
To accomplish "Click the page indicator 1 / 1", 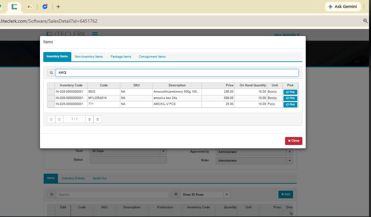I will (x=74, y=119).
